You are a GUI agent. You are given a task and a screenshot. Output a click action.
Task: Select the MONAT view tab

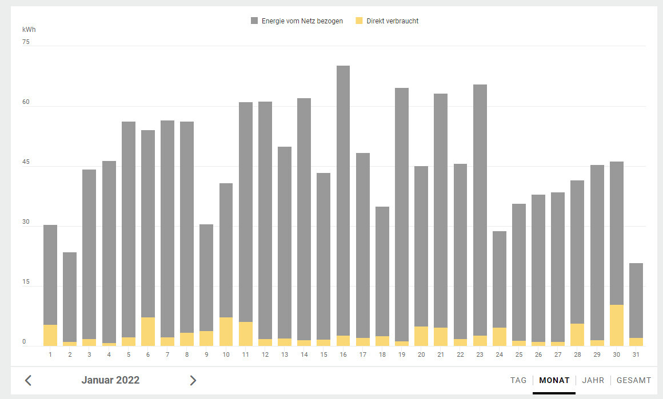[x=554, y=380]
